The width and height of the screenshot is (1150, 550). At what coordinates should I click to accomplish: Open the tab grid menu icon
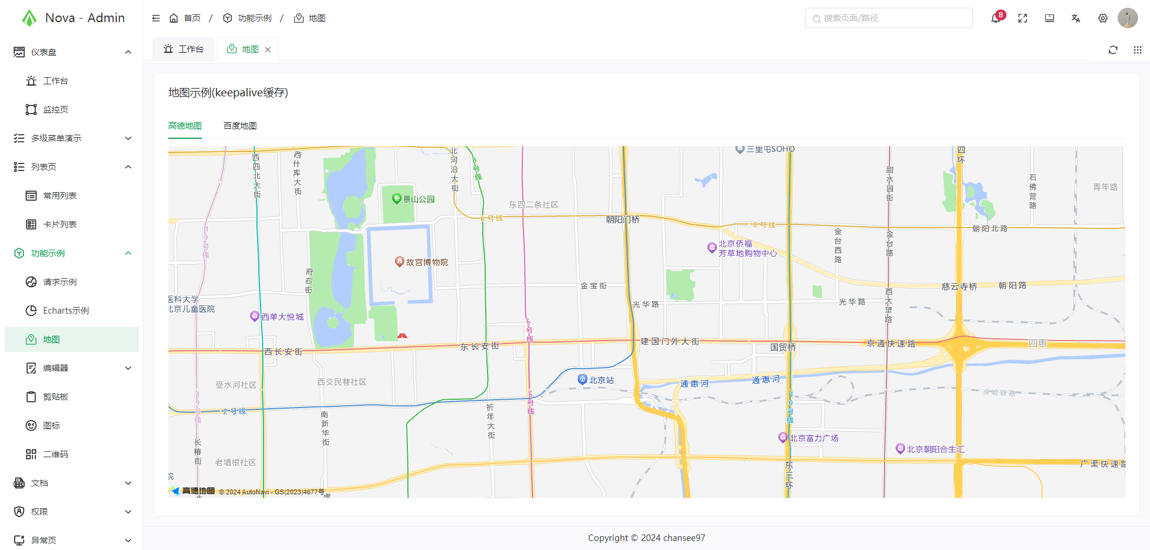tap(1137, 50)
